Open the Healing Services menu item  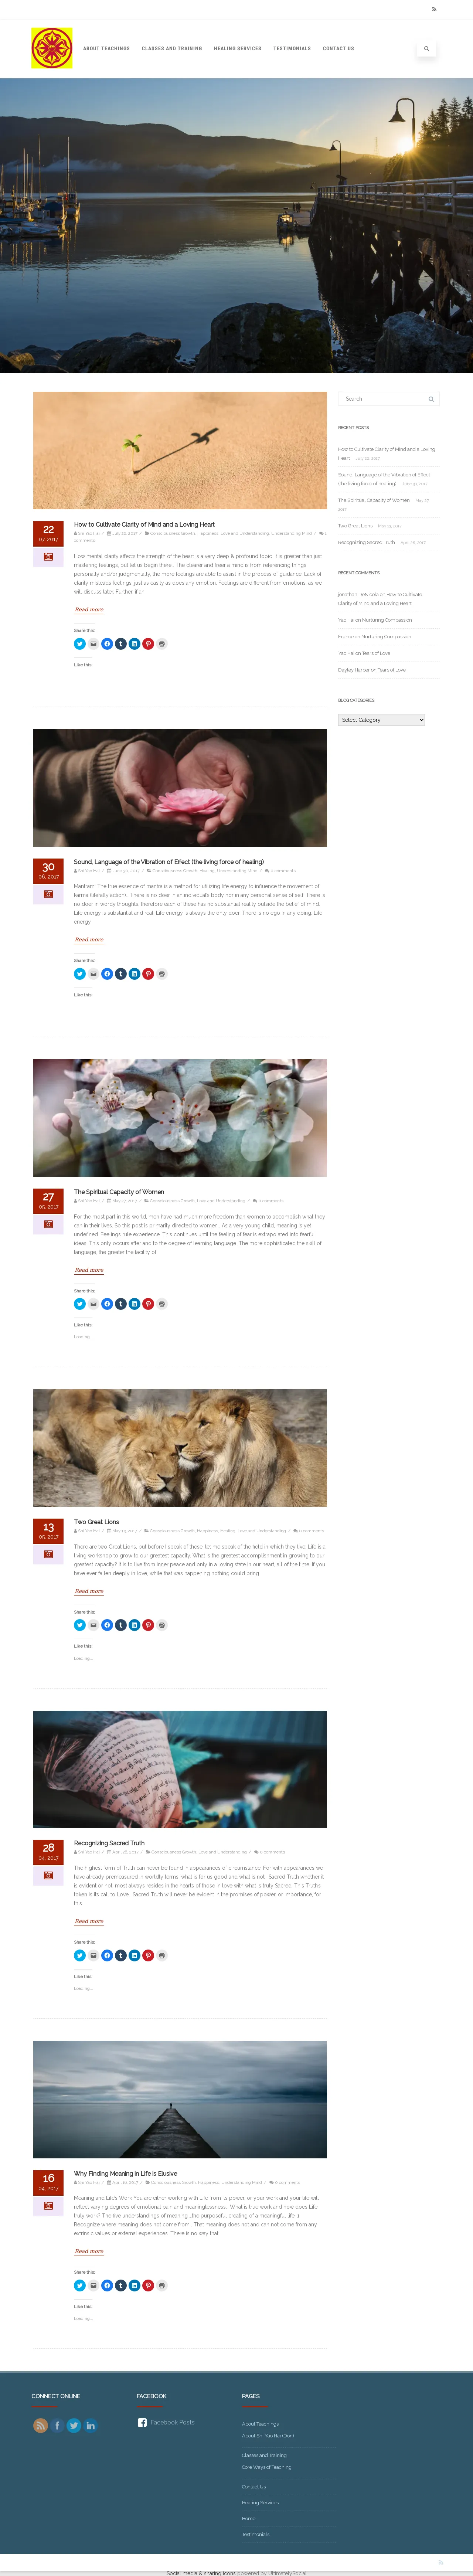click(x=237, y=48)
